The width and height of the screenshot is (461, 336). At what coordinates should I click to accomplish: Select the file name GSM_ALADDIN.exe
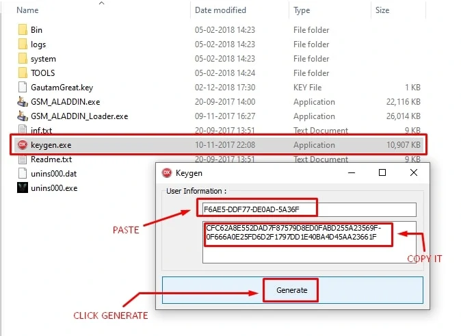[65, 102]
